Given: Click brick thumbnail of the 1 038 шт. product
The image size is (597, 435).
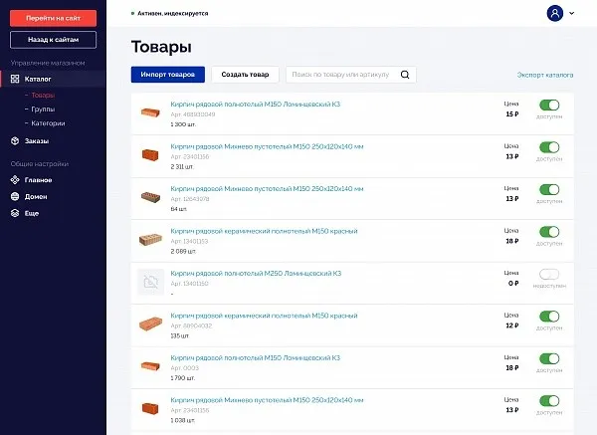Looking at the screenshot, I should click(150, 408).
